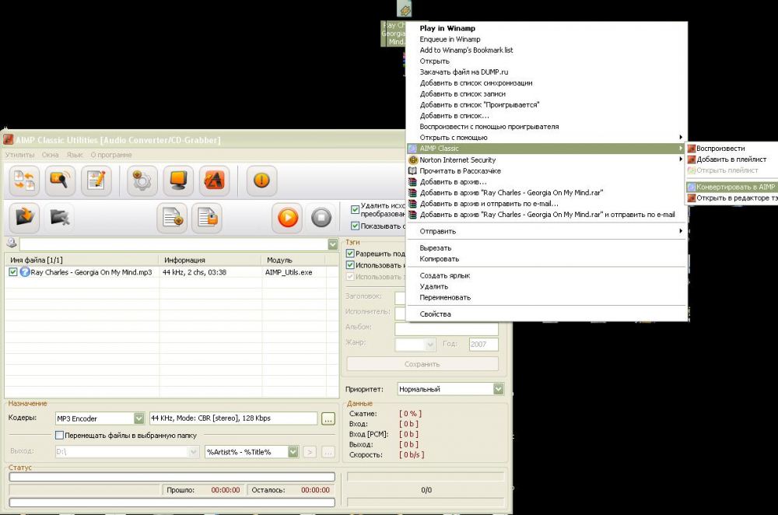
Task: Click the > button beside the name template
Action: (x=310, y=452)
